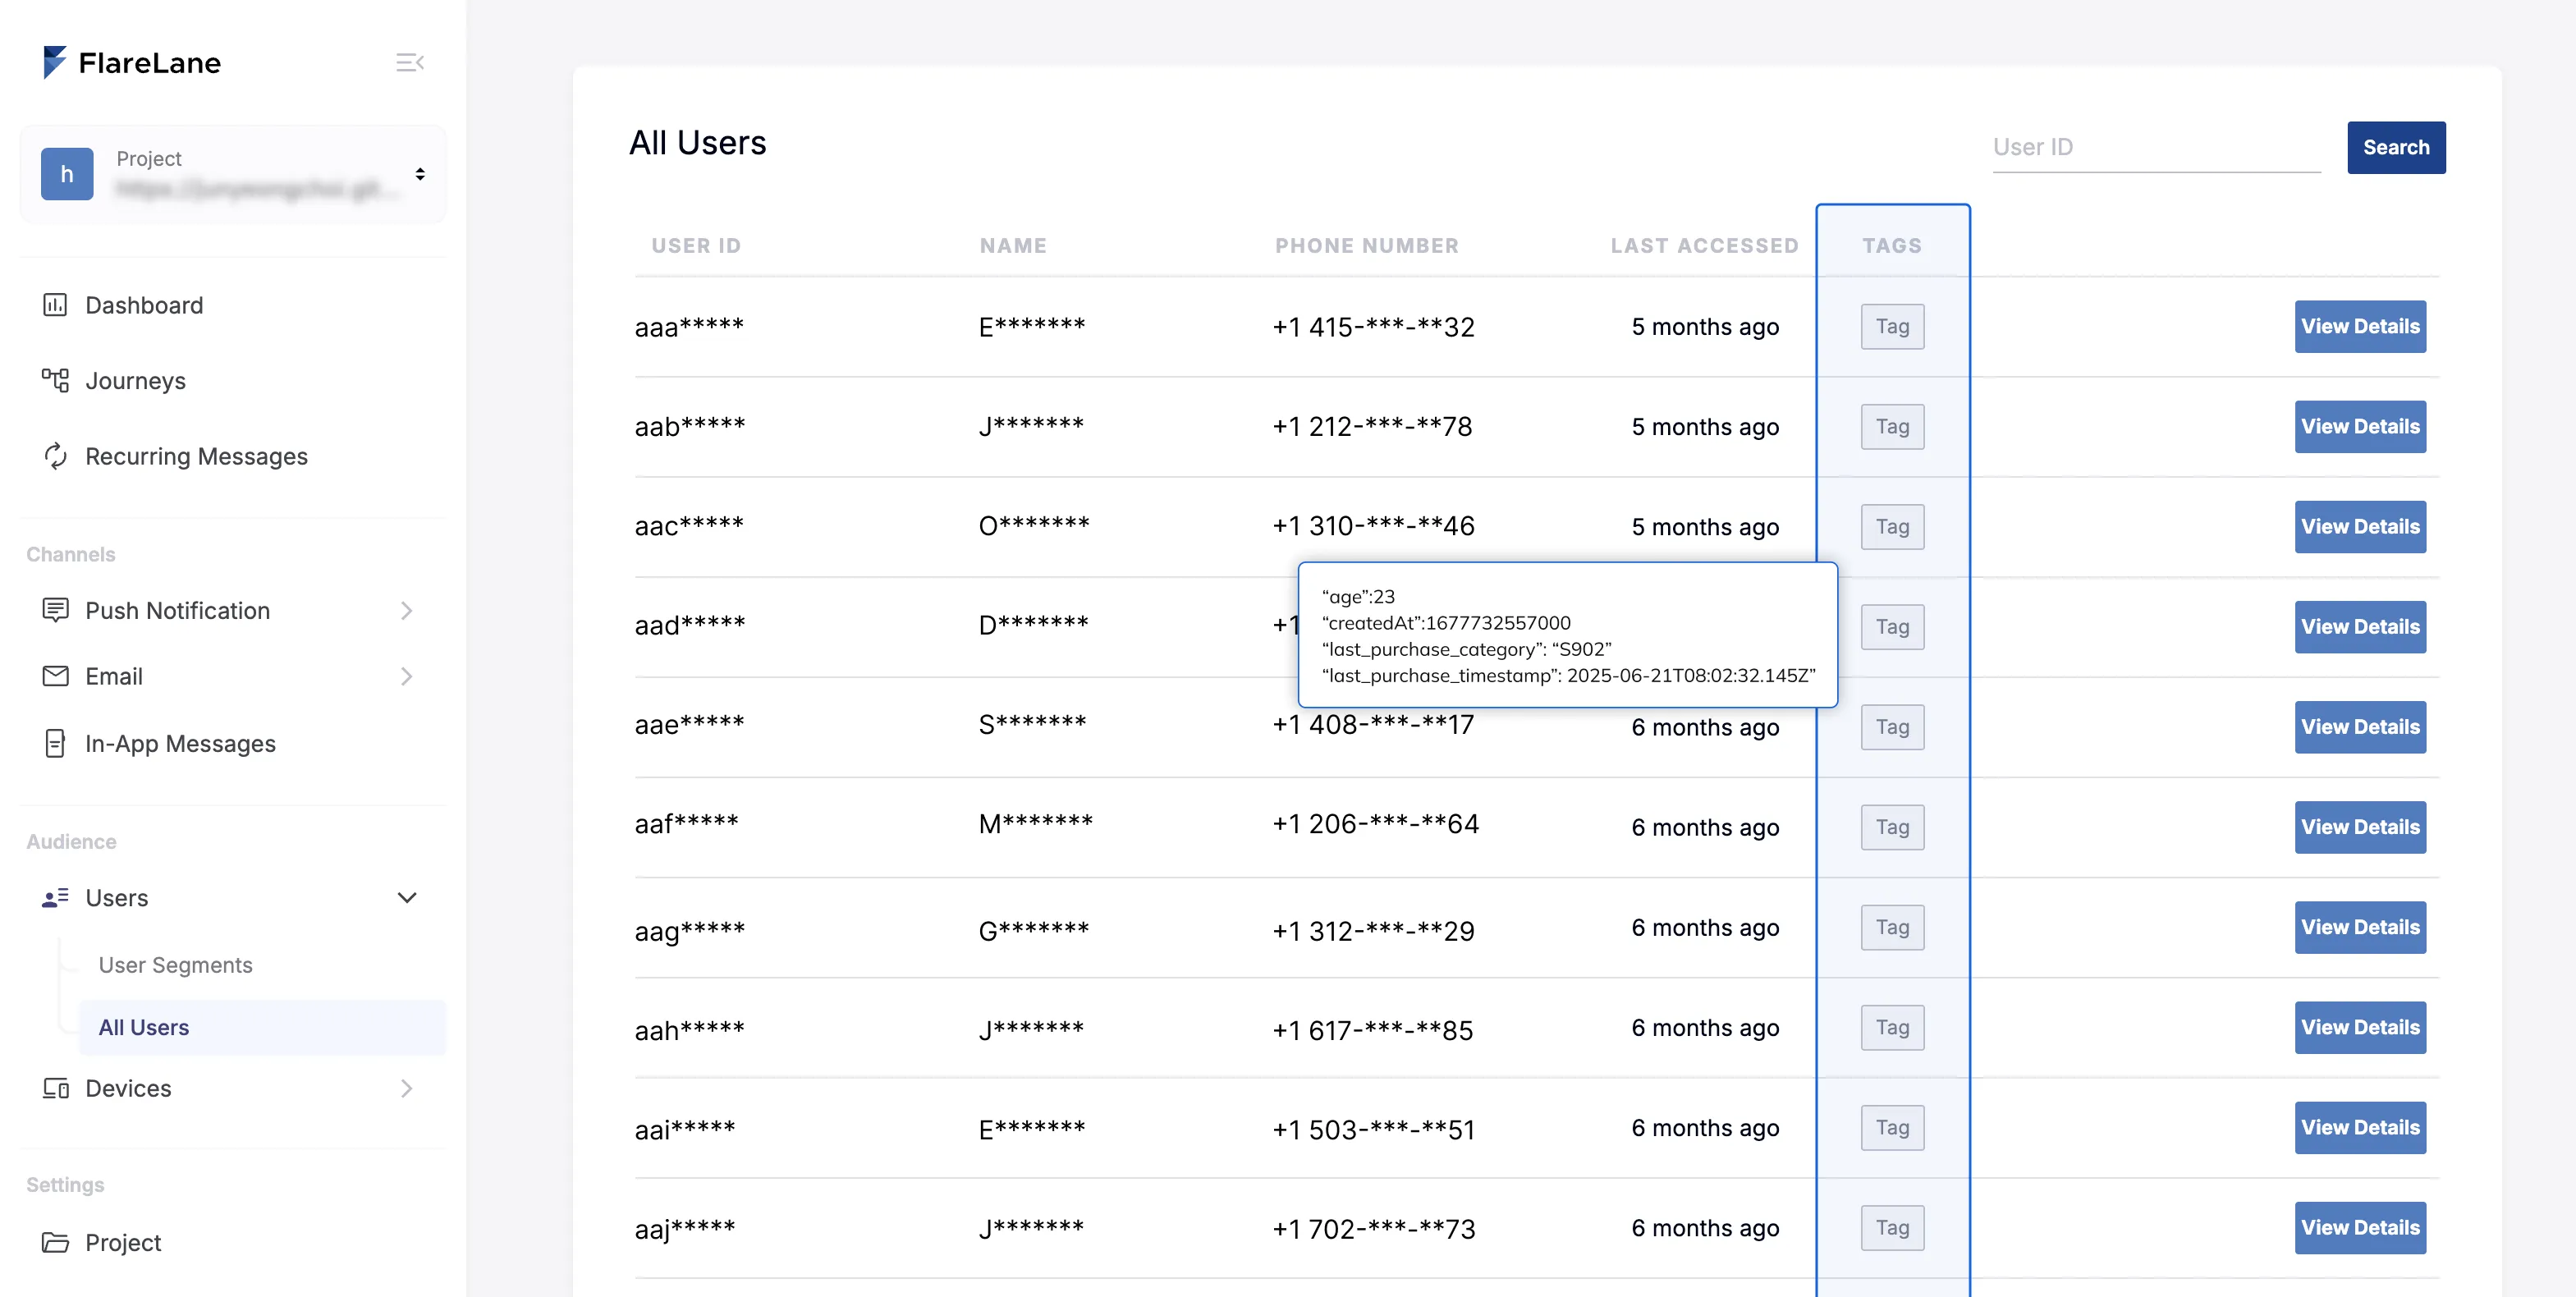Click the project avatar 'h' icon
This screenshot has width=2576, height=1297.
click(67, 174)
